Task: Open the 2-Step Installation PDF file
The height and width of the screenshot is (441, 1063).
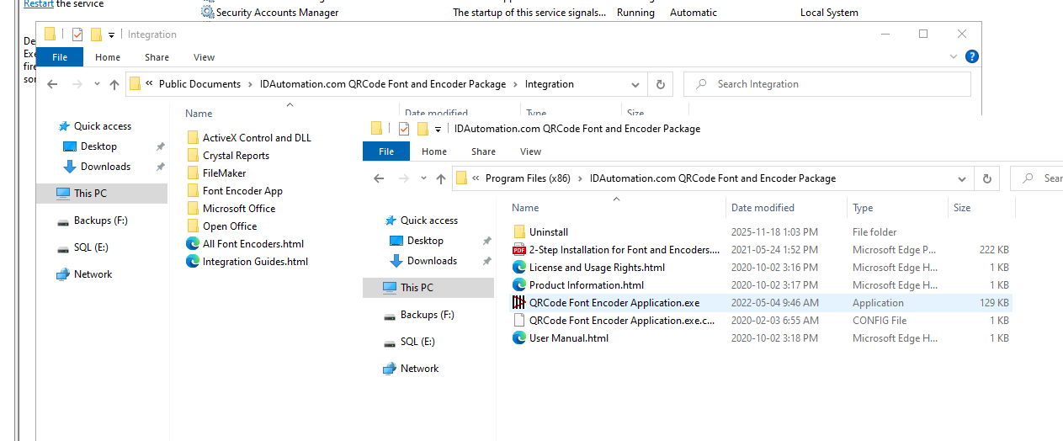Action: click(624, 250)
